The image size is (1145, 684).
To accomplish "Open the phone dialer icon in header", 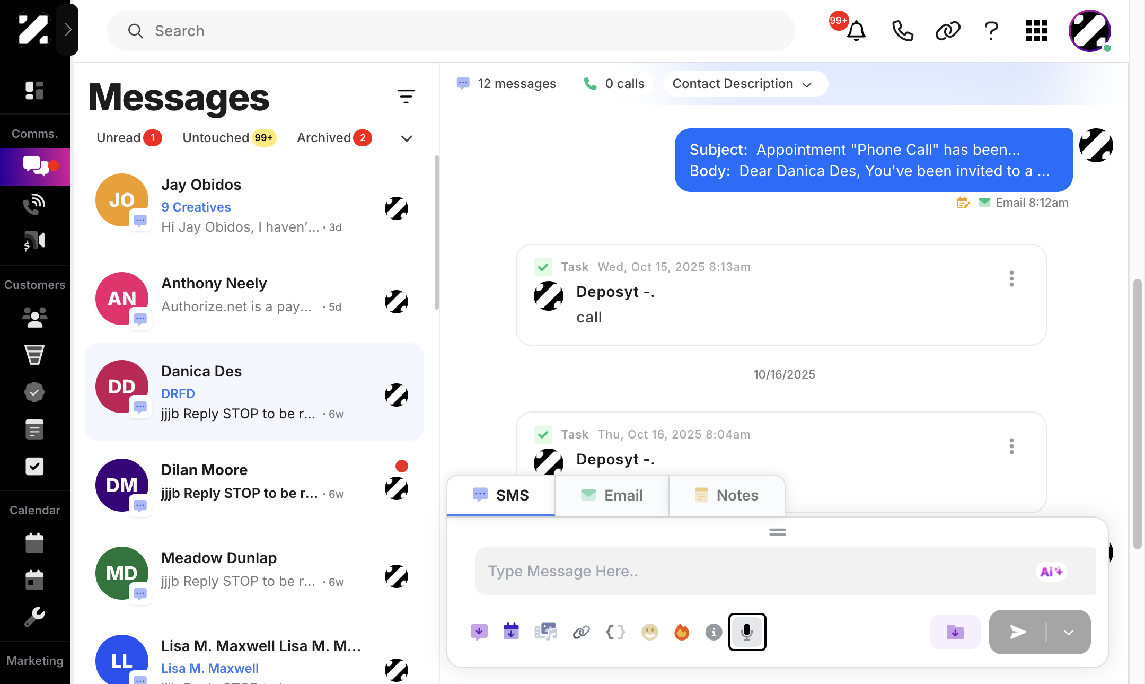I will tap(902, 31).
